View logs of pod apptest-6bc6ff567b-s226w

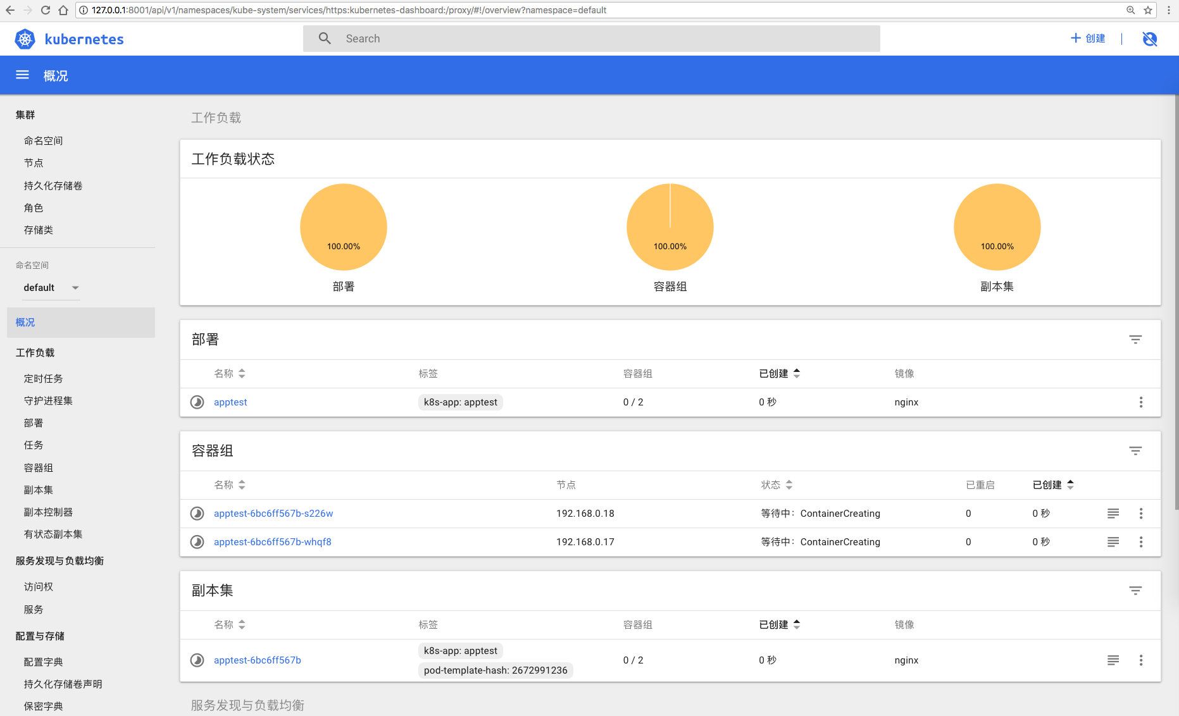point(1113,514)
